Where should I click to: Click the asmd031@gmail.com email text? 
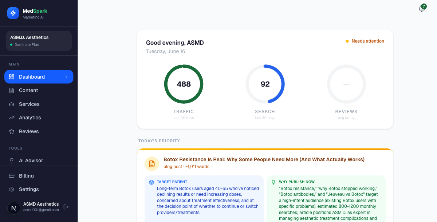41,210
